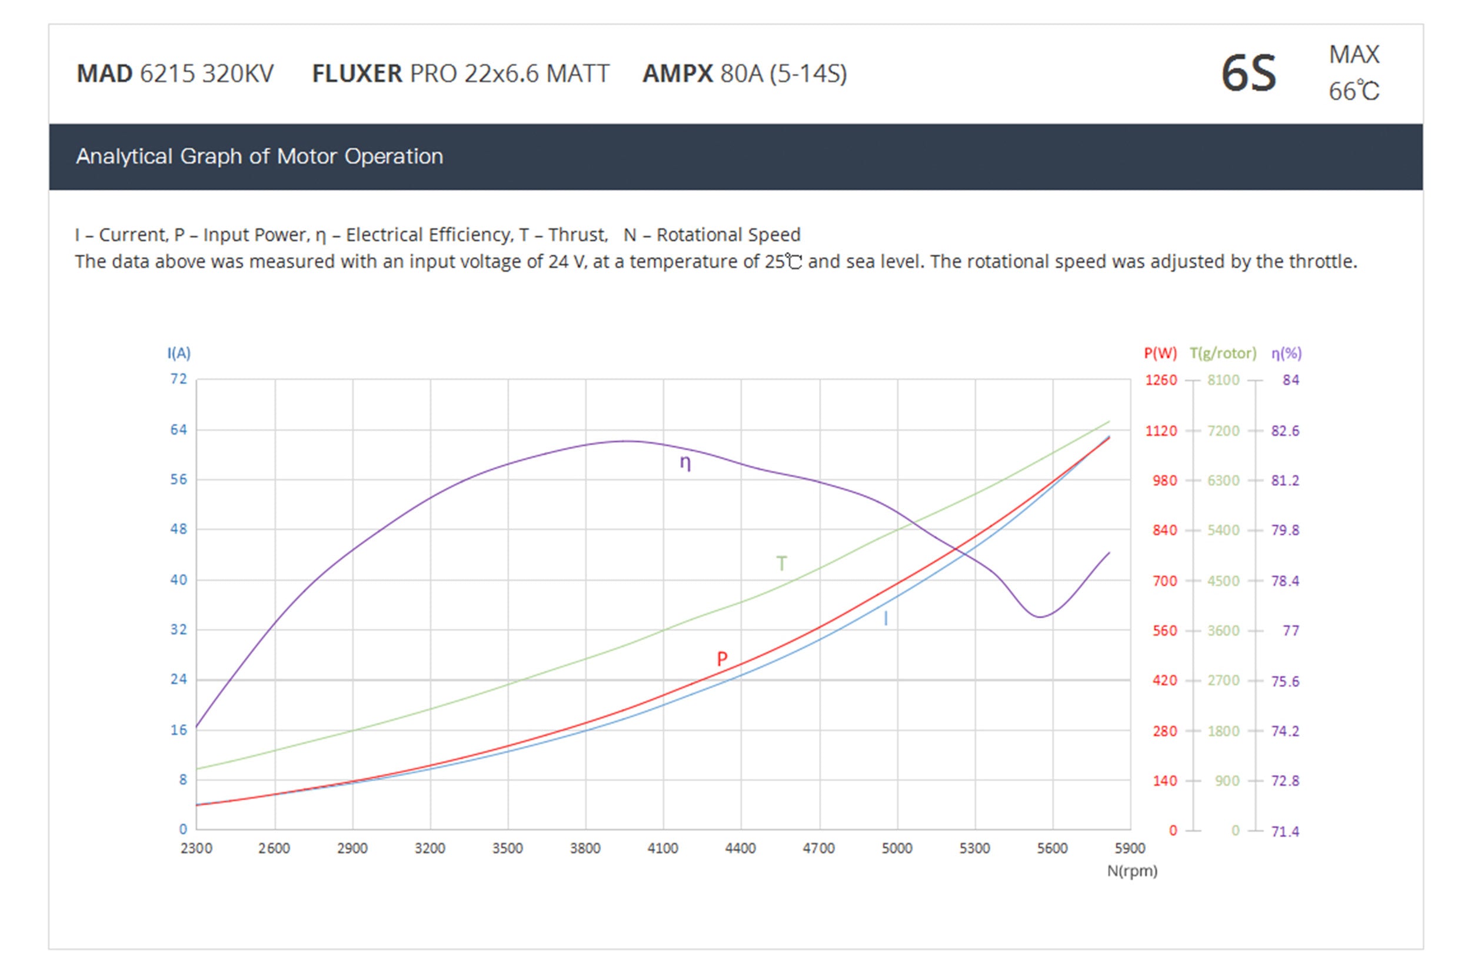Click the 8100 tick on the thrust axis
This screenshot has width=1471, height=957.
click(1223, 380)
